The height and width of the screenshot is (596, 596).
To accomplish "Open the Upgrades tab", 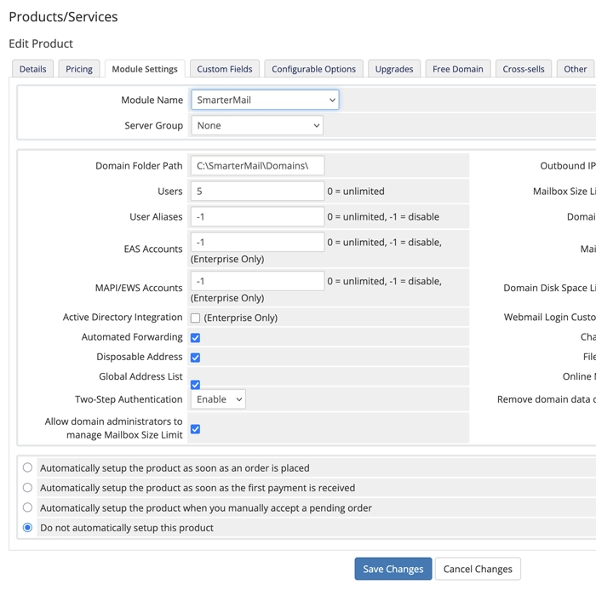I will [x=394, y=69].
